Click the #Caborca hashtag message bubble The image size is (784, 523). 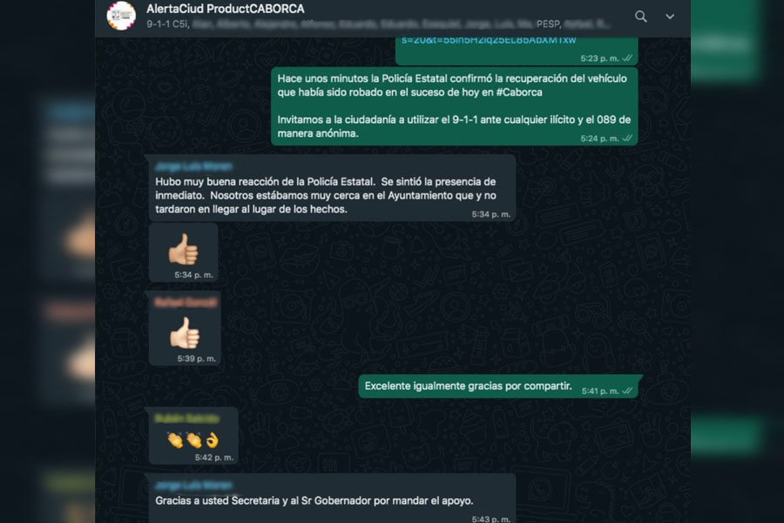454,106
